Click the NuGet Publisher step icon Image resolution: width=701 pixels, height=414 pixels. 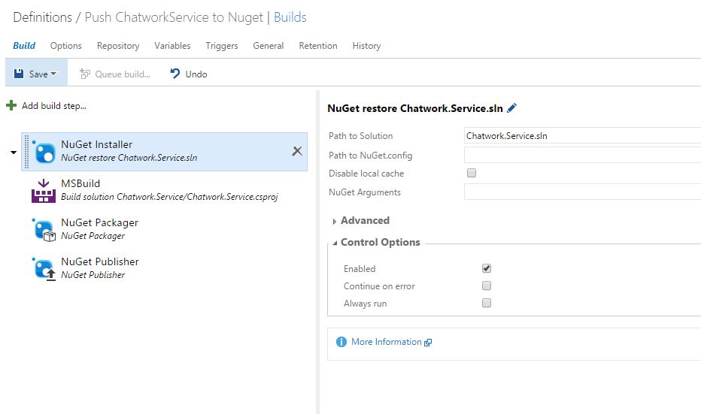click(44, 269)
